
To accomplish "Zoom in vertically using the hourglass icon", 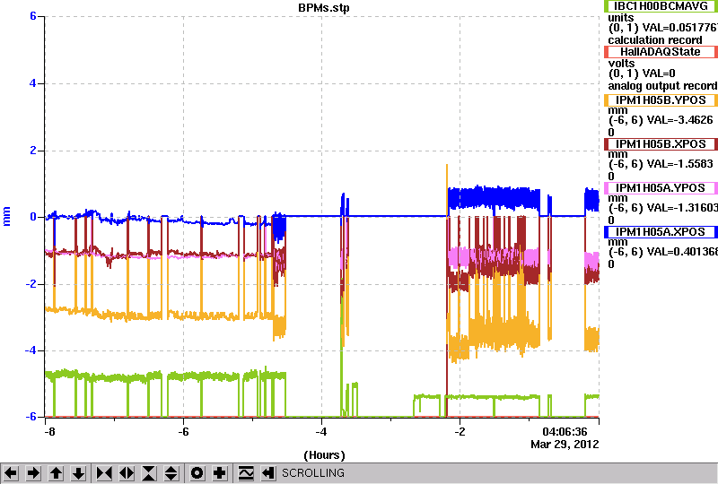I will (149, 473).
